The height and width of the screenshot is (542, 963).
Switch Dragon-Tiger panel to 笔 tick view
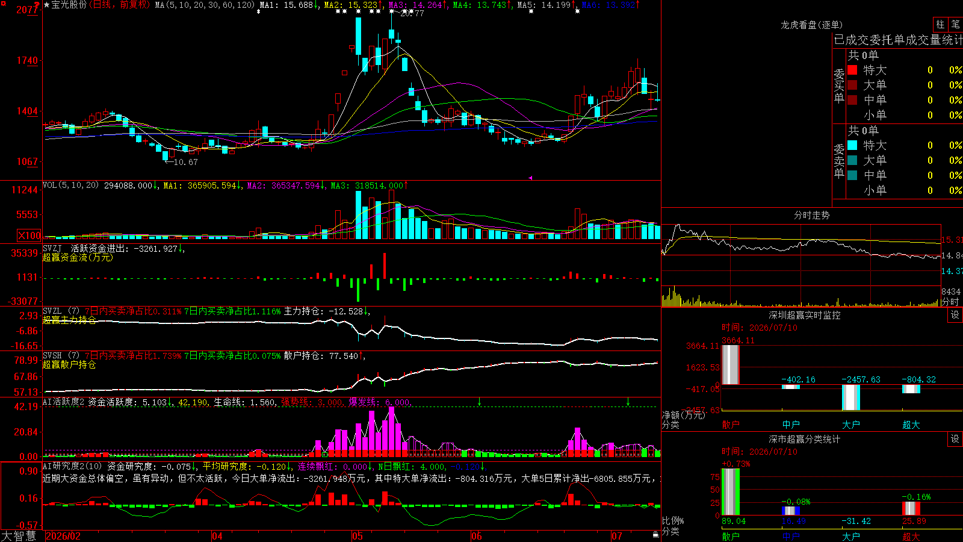955,25
